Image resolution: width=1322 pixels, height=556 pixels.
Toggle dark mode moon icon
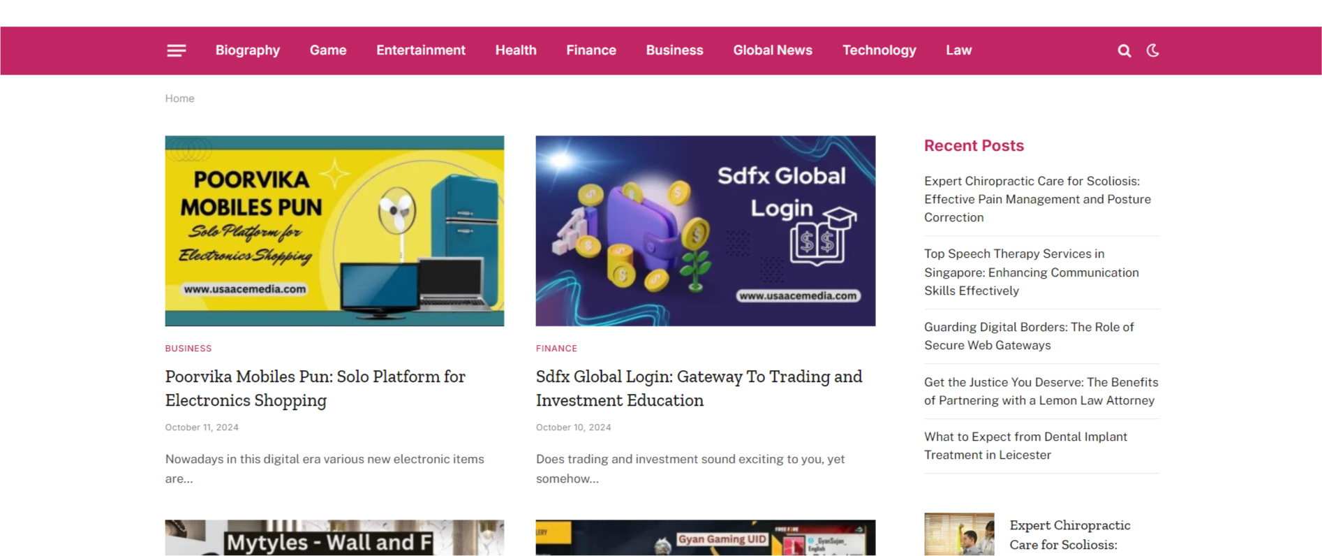pyautogui.click(x=1153, y=50)
